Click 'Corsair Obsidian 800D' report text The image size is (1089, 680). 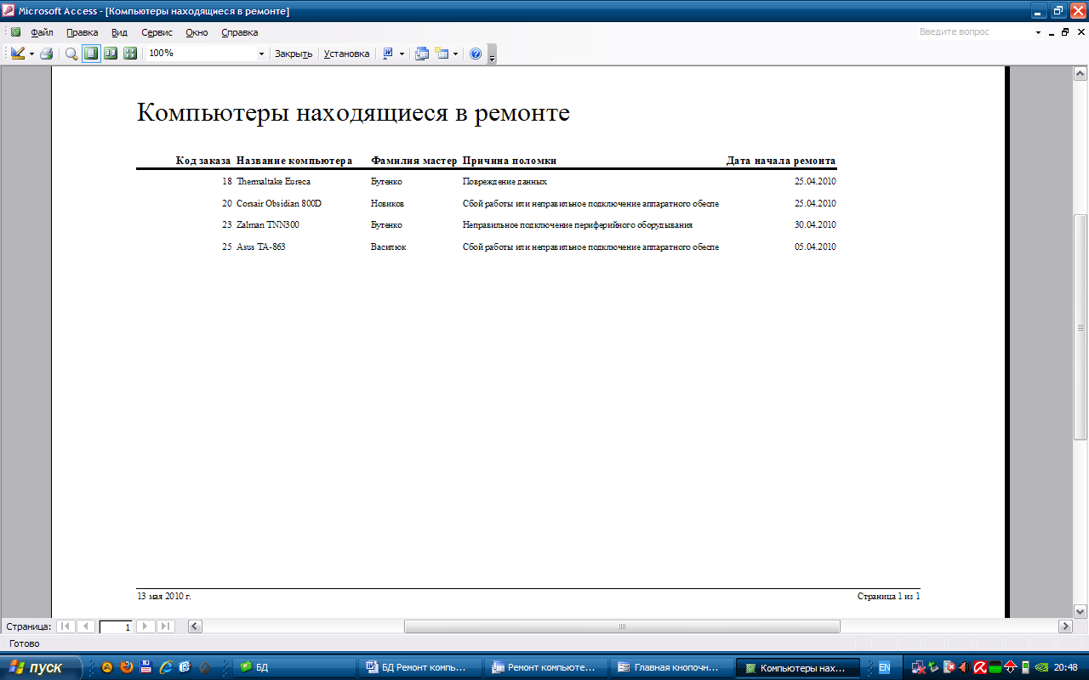(279, 204)
